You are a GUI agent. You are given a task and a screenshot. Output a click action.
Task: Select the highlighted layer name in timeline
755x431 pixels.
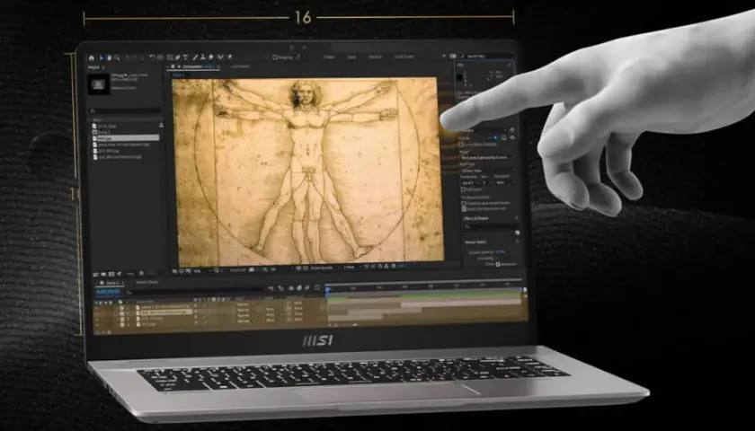pos(164,312)
